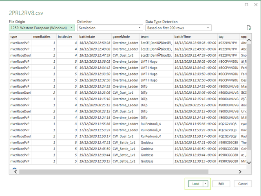Click tag '#99RCGGC80' in the 12:39:44 row
261x196 pixels.
[228, 155]
